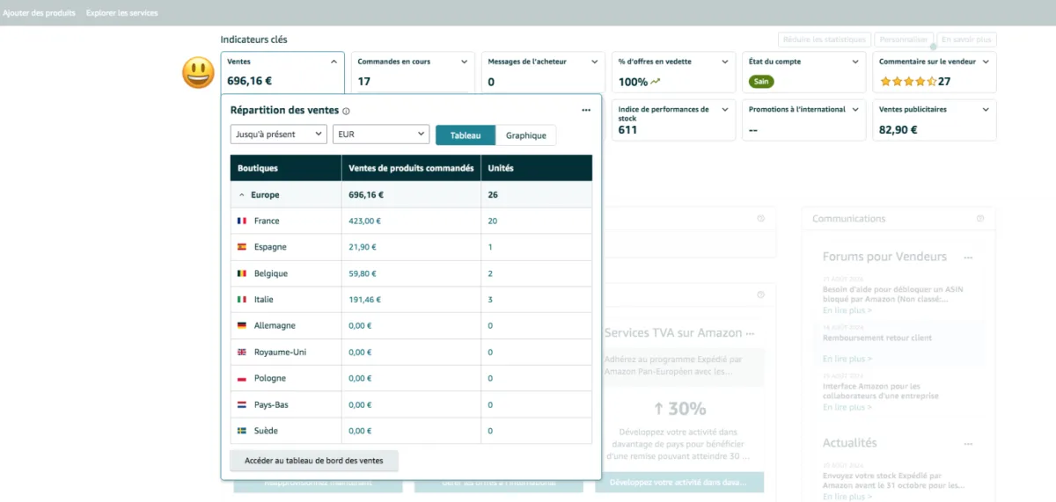
Task: Click Italie sales value 191,46 €
Action: pyautogui.click(x=364, y=300)
